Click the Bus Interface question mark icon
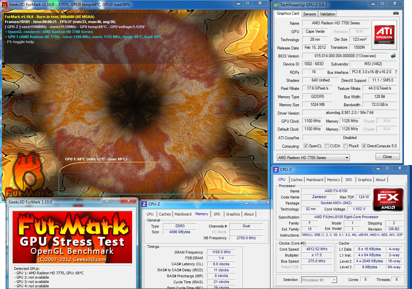 [x=396, y=72]
